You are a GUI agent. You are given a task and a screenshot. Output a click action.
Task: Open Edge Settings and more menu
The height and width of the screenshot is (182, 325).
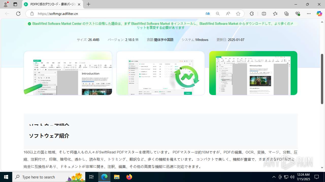tap(309, 14)
